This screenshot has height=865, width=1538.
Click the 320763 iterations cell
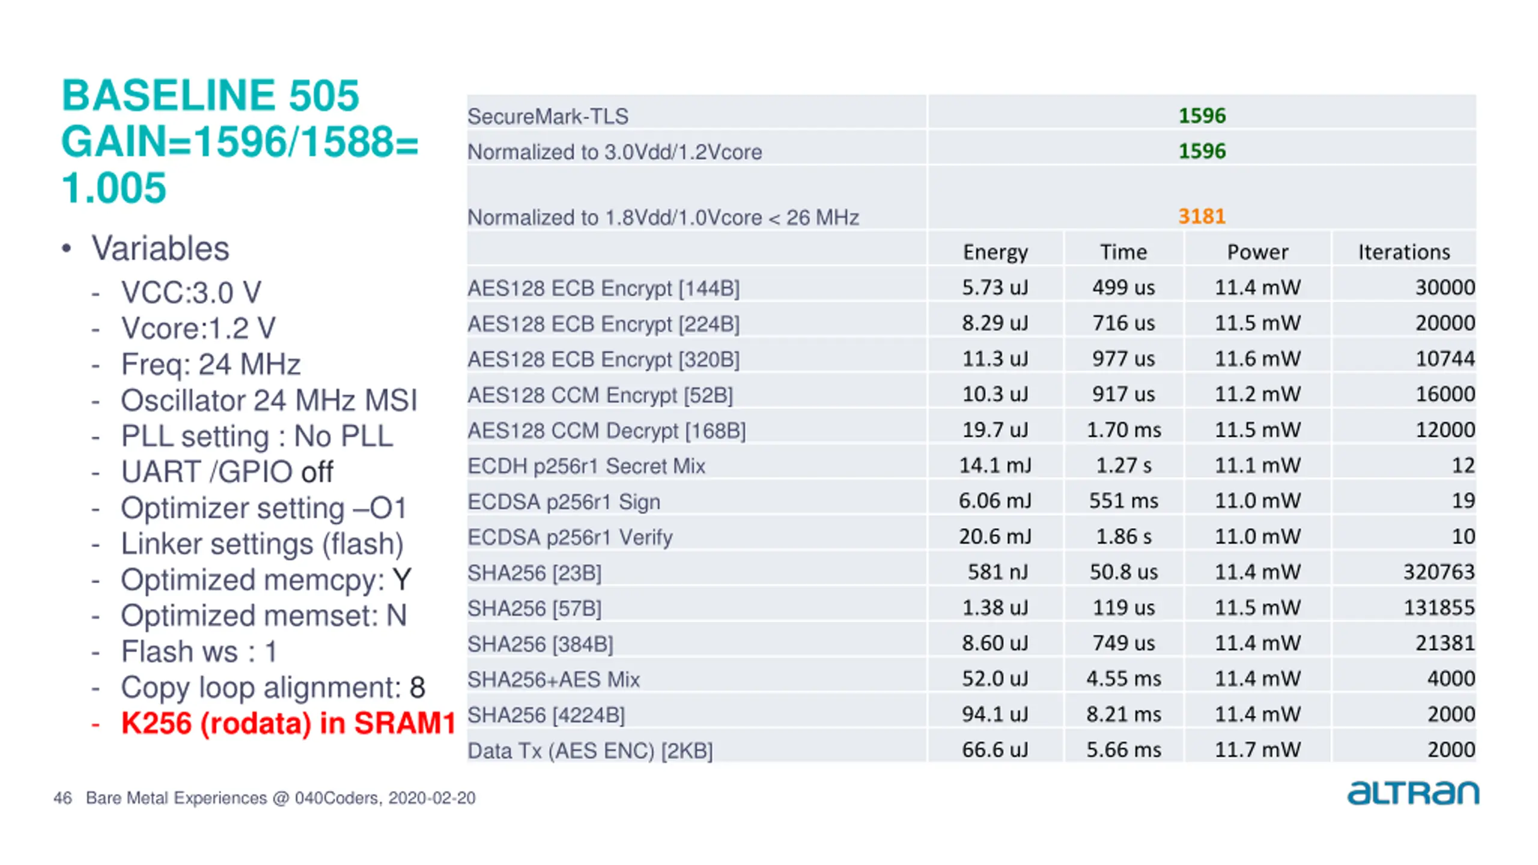coord(1438,572)
